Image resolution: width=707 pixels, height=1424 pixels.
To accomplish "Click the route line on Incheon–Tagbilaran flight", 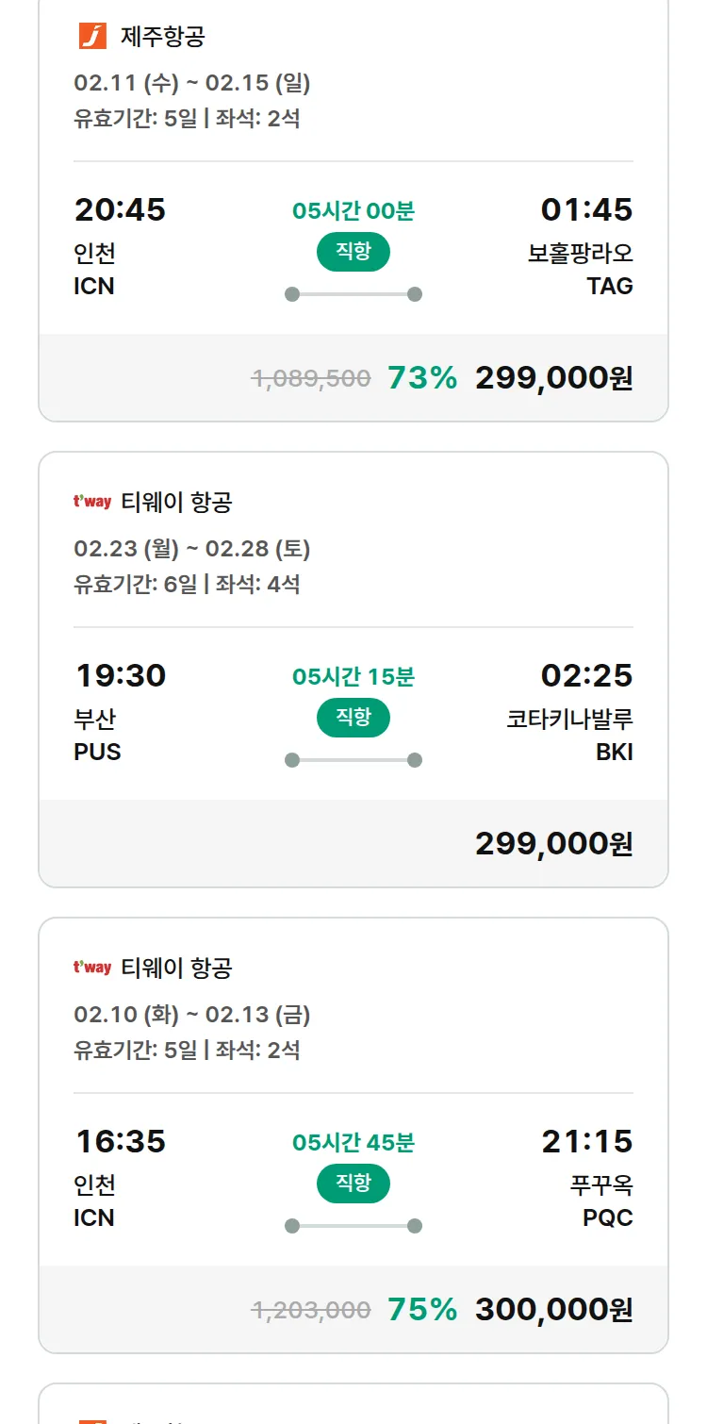I will (x=353, y=294).
